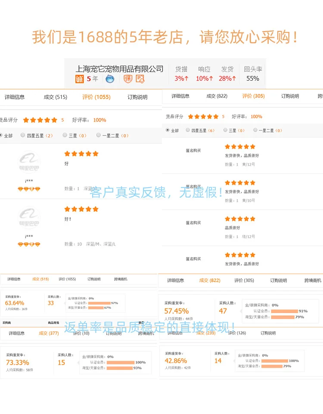Select 一星二星 (0) radio in left review panel
Screen dimensions: 323x414
[x=98, y=135]
